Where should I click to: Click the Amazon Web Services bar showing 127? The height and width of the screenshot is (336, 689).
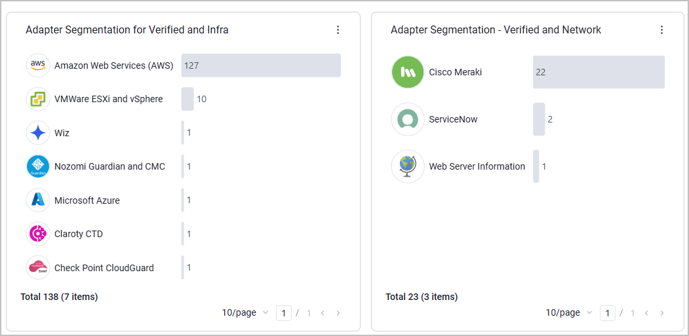pos(261,65)
